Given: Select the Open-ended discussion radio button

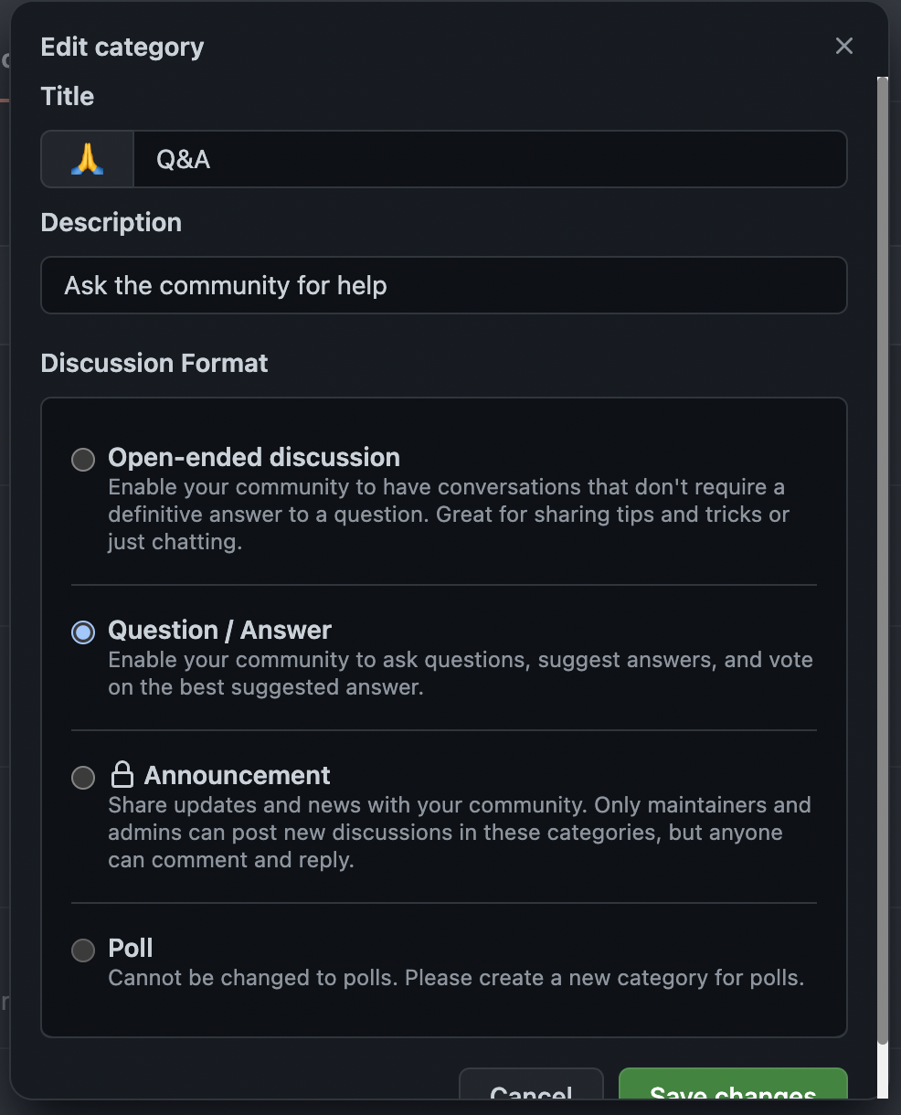Looking at the screenshot, I should (x=82, y=460).
